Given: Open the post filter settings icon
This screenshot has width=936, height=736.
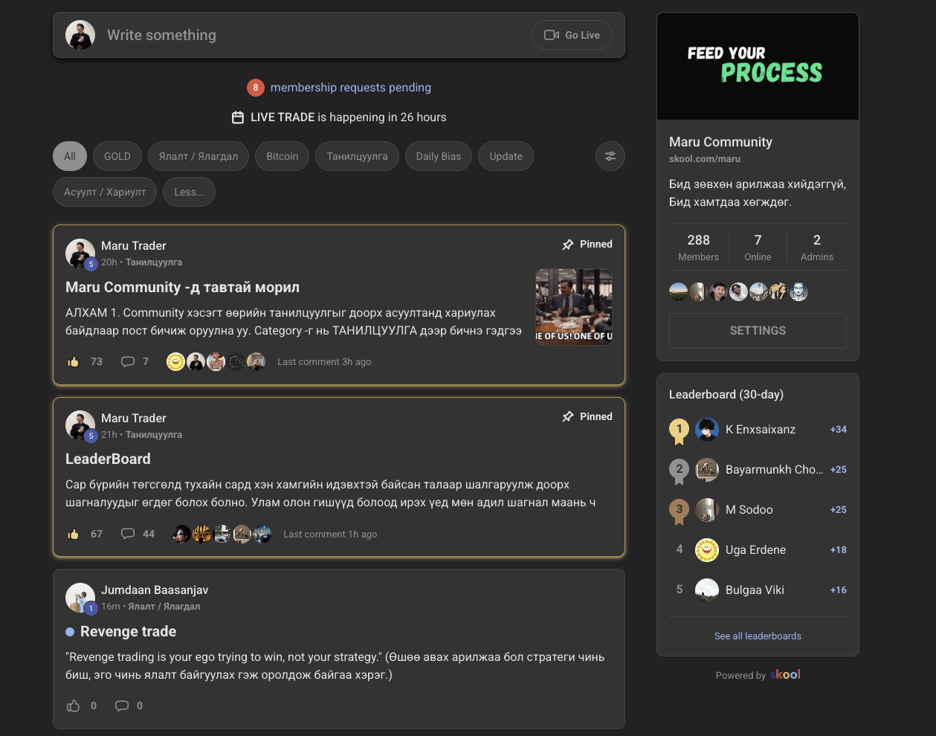Looking at the screenshot, I should pos(610,156).
